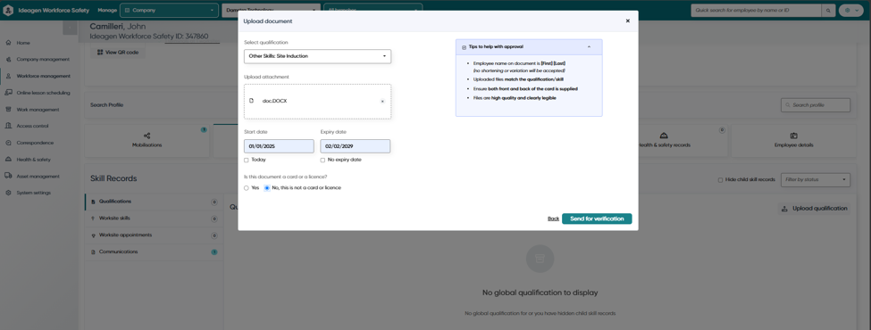The width and height of the screenshot is (871, 330).
Task: Select Communications in Skill Records
Action: [154, 252]
